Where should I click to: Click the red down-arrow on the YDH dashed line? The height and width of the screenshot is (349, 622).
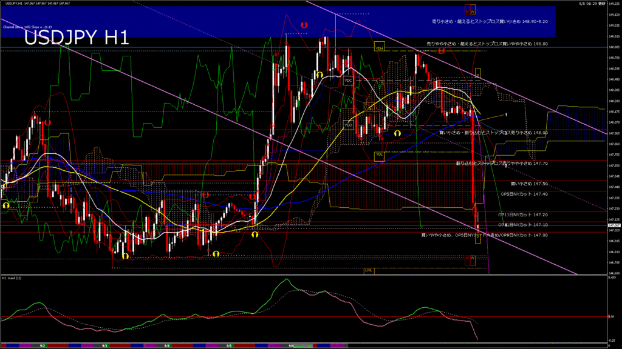pyautogui.click(x=441, y=51)
